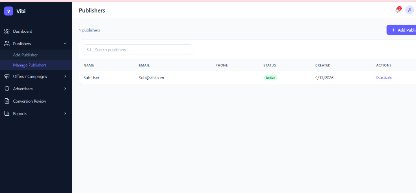Click the Advertisers shield icon

7,89
